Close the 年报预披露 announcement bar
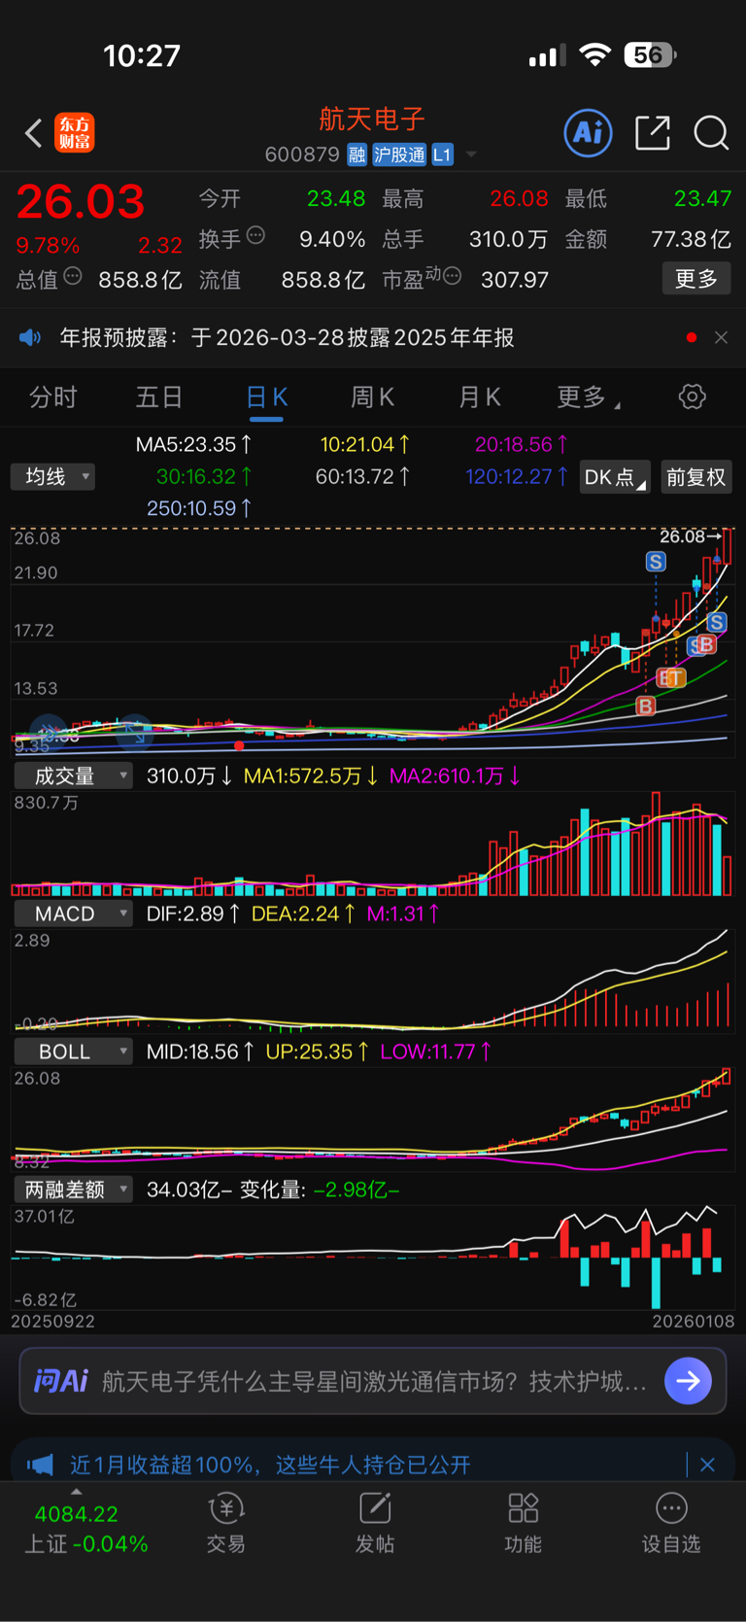This screenshot has height=1622, width=746. 721,337
